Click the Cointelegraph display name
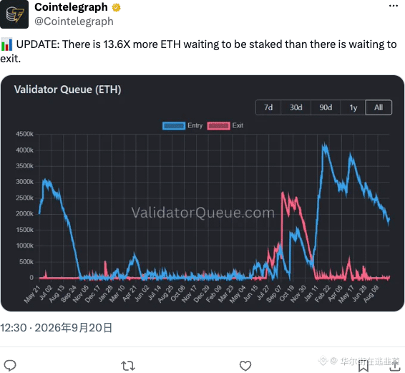The image size is (405, 373). pos(71,7)
